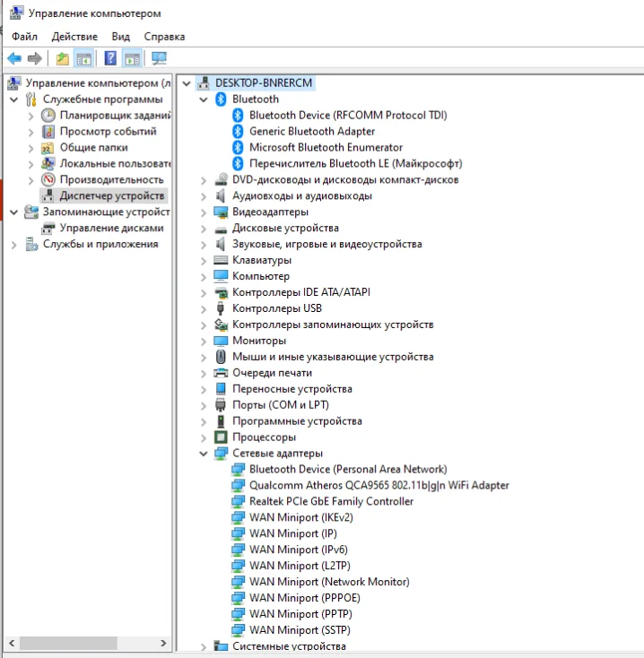
Task: Click the Службы и приложения icon
Action: (31, 244)
